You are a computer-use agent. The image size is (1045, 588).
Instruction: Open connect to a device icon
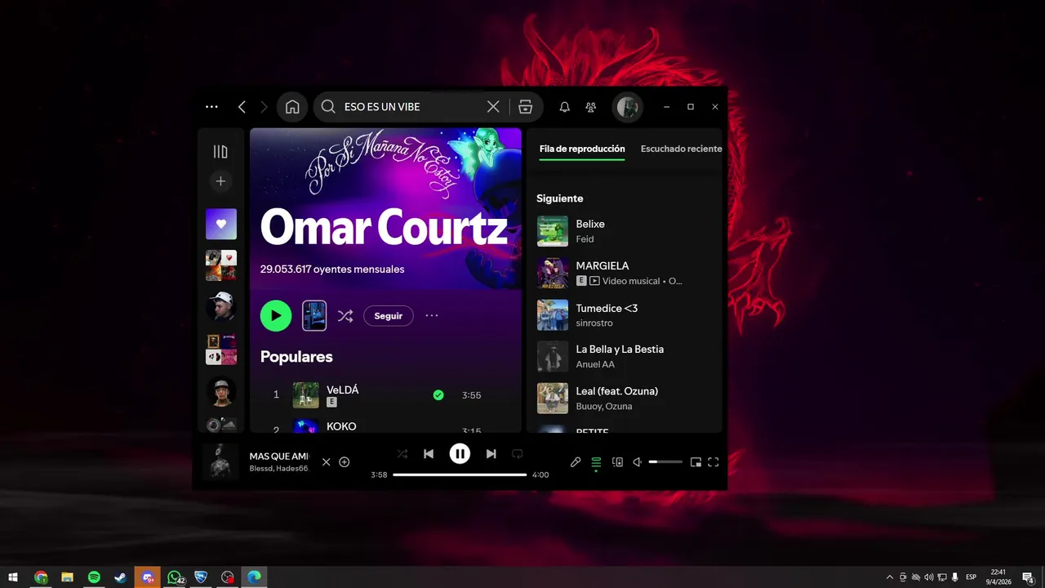click(x=617, y=462)
